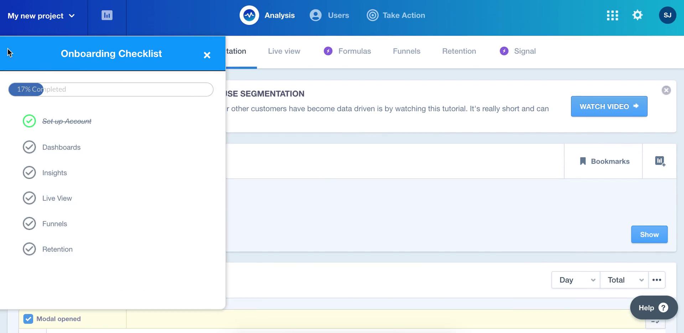Click the lightning badge beside Signal
The height and width of the screenshot is (333, 684).
point(504,51)
